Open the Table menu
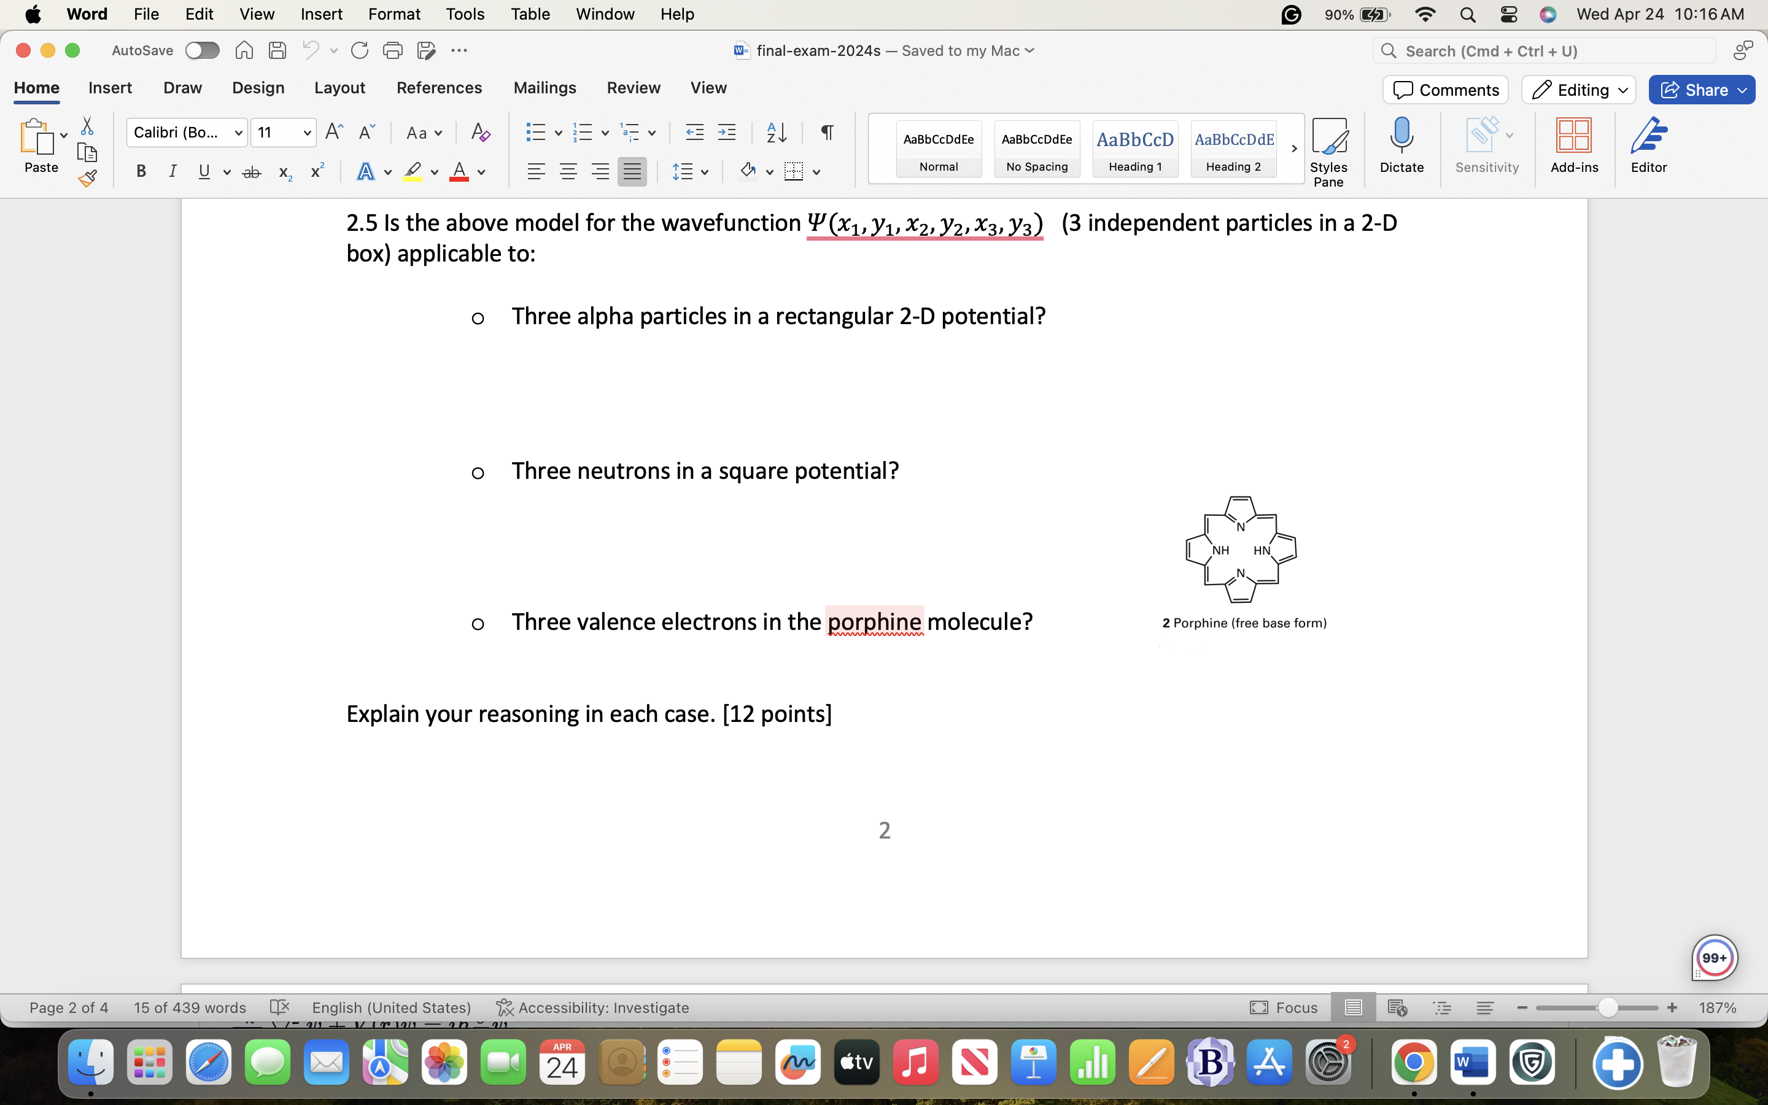The image size is (1768, 1105). click(x=530, y=14)
